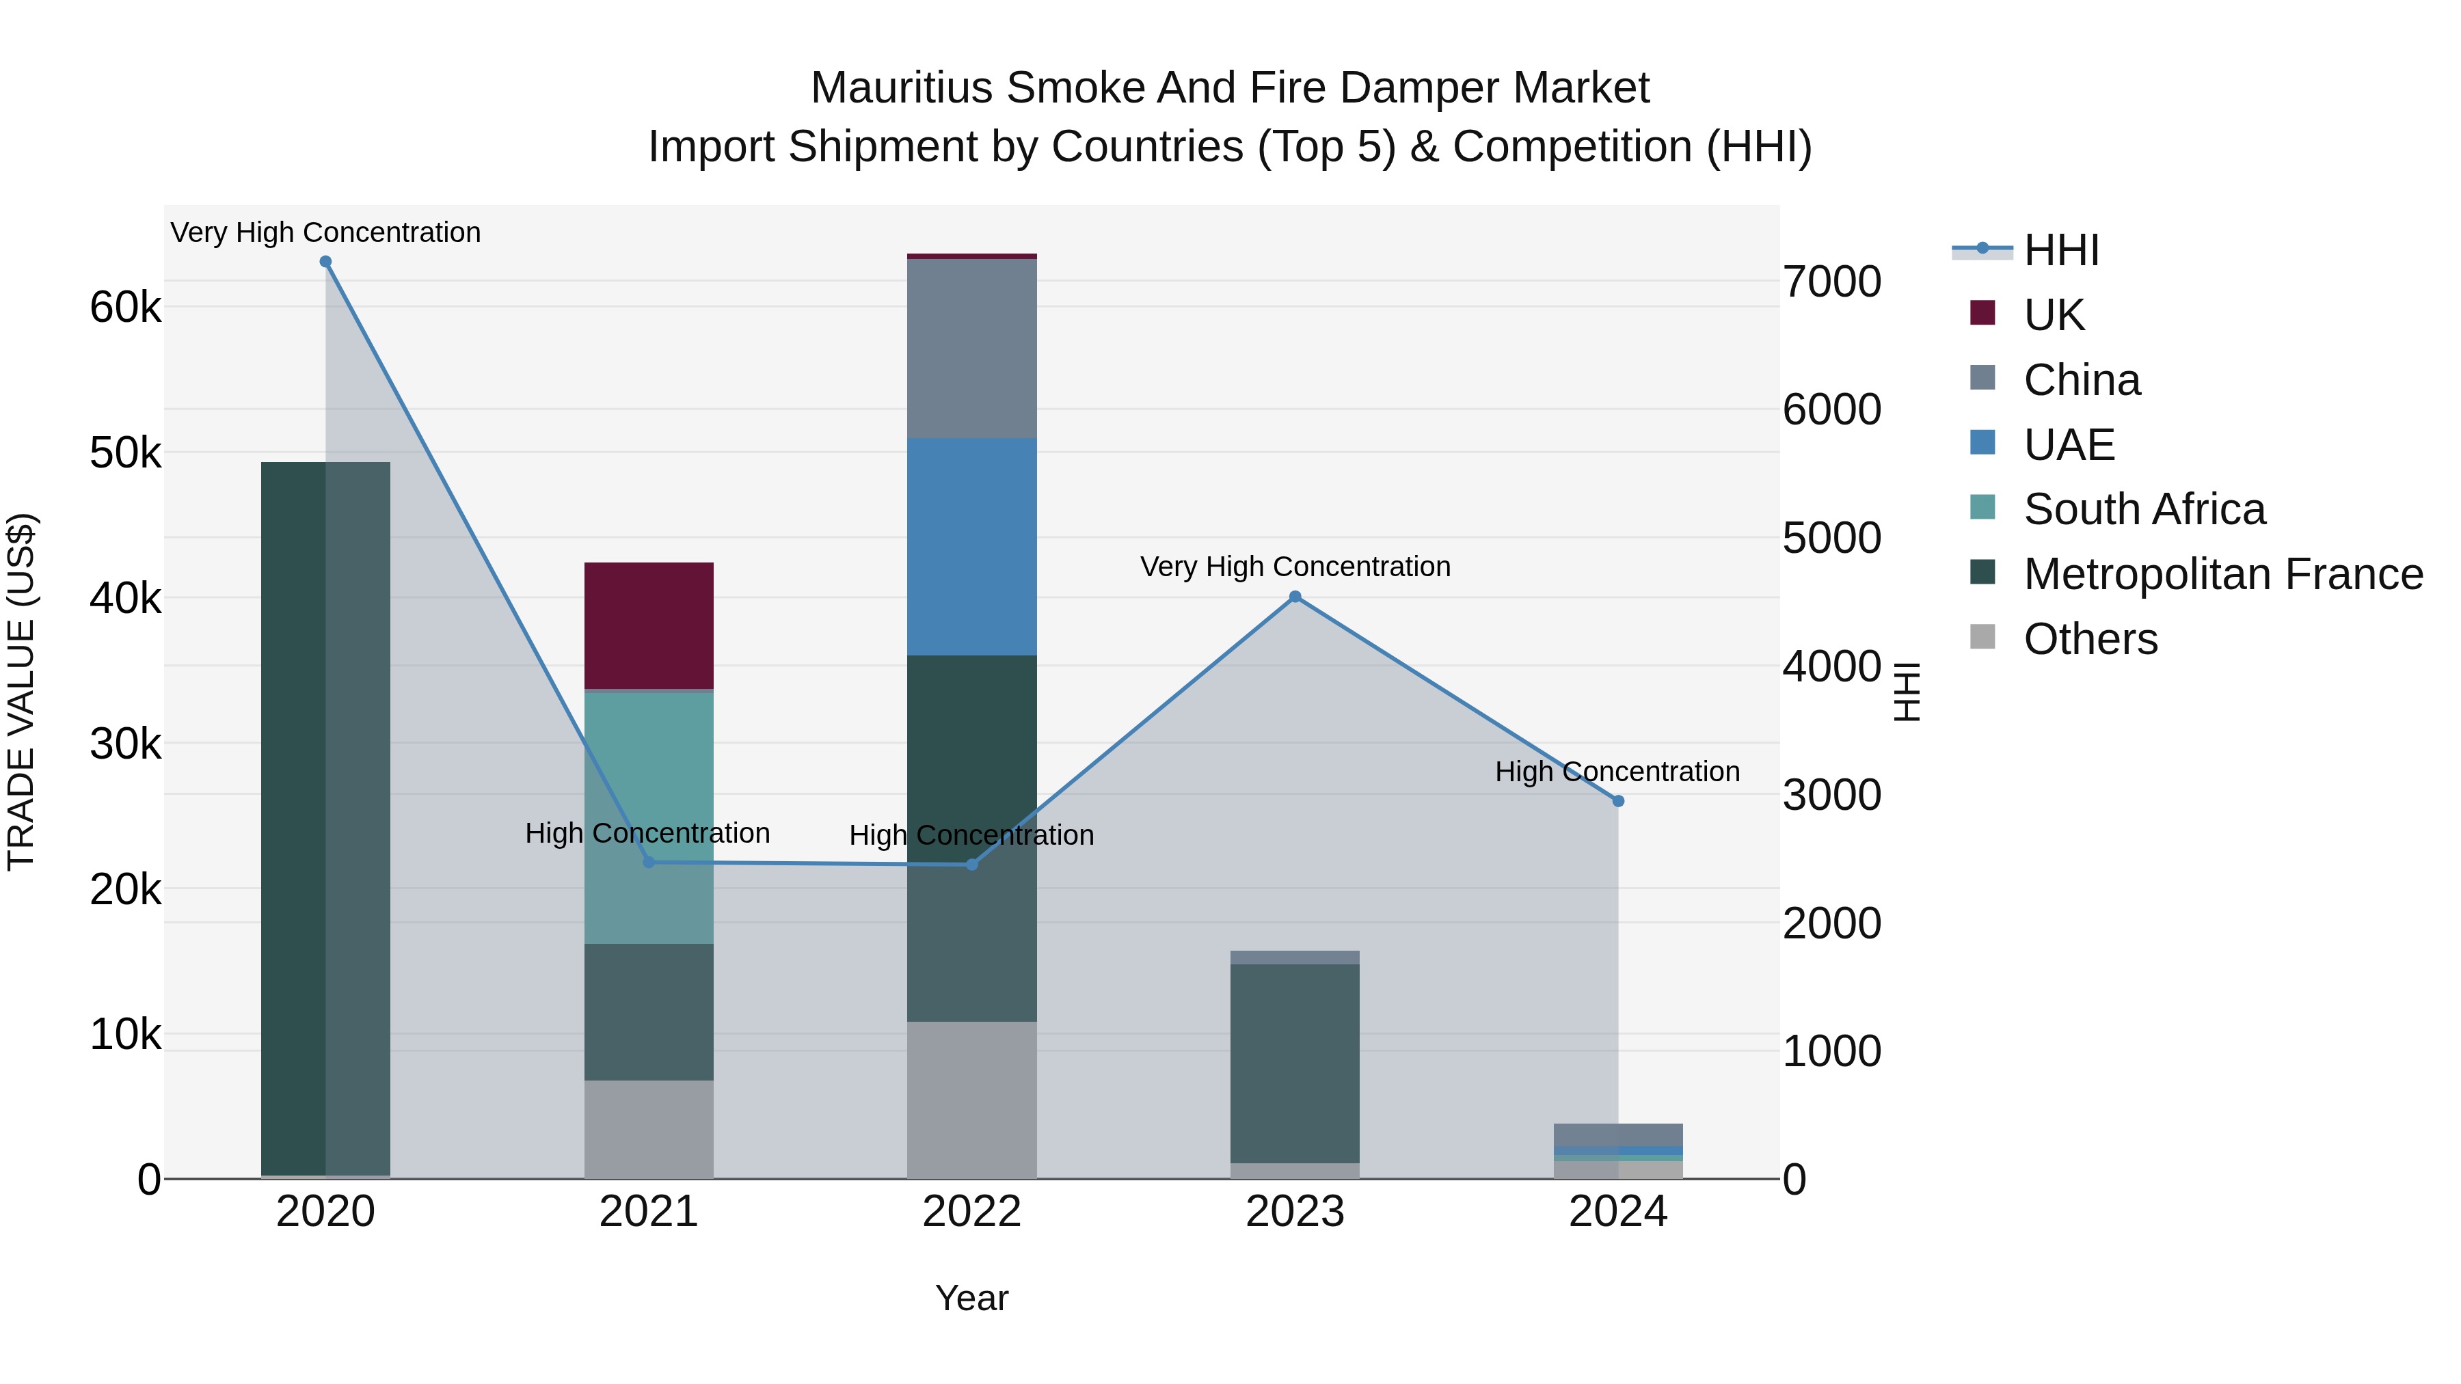Screen dimensions: 2461x1384
Task: Click the Metropolitan France dark green swatch
Action: [1982, 572]
